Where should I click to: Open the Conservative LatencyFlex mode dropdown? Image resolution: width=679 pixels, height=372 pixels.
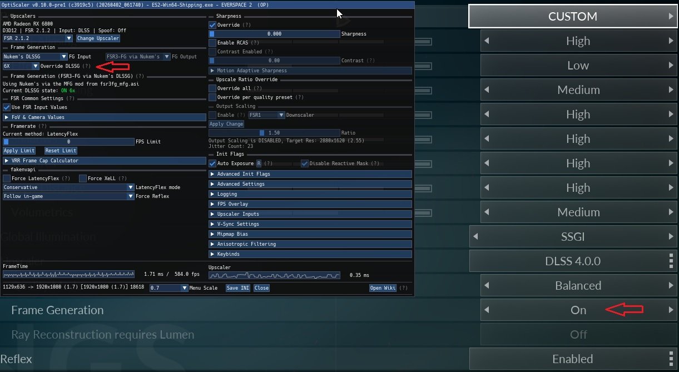68,187
